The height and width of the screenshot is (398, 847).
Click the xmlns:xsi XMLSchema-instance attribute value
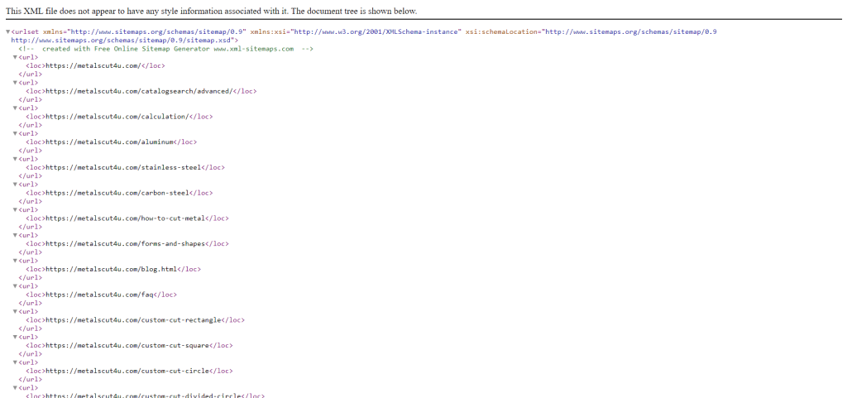[x=376, y=32]
